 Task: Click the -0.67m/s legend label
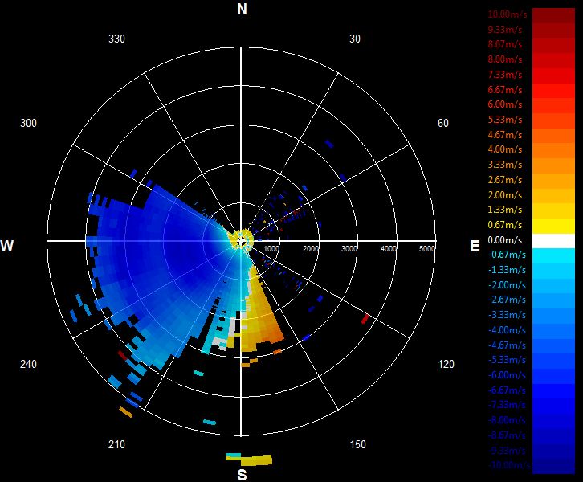point(507,255)
